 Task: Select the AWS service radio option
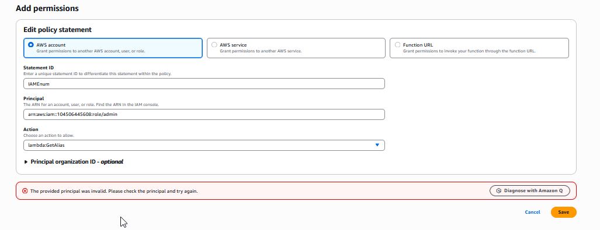click(x=214, y=45)
